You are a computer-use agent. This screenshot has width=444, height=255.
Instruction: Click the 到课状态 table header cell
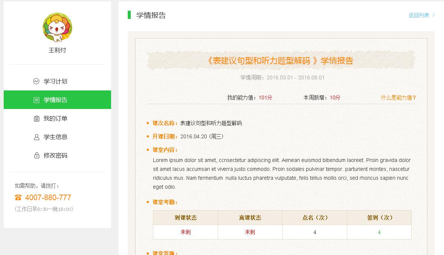pos(185,218)
